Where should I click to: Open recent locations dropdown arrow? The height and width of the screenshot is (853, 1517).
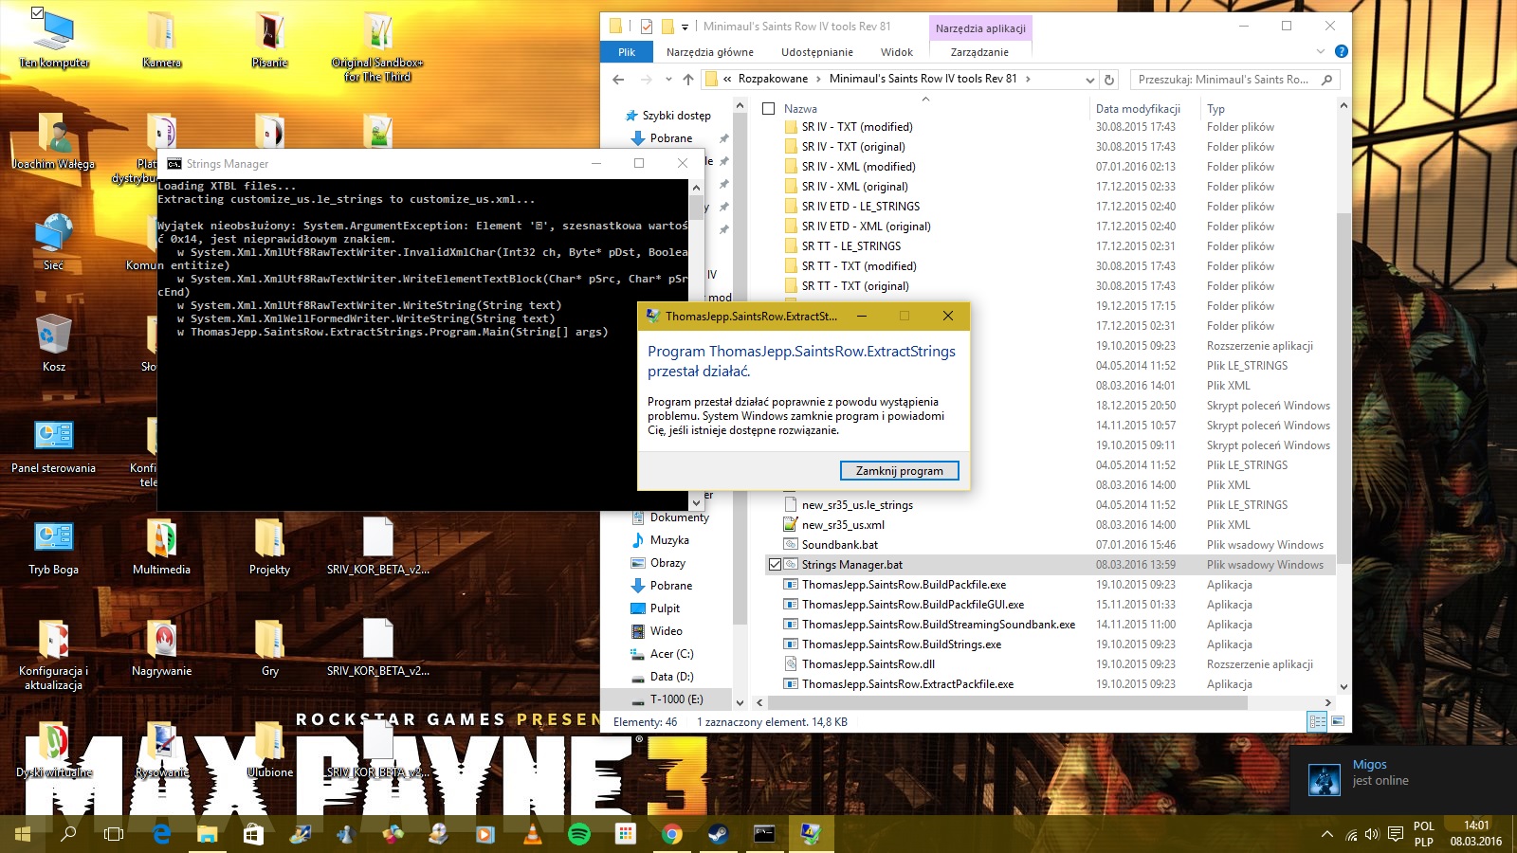668,80
